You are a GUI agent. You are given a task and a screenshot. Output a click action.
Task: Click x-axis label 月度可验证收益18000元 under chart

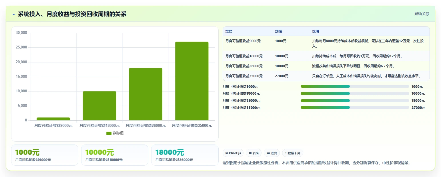(99, 125)
